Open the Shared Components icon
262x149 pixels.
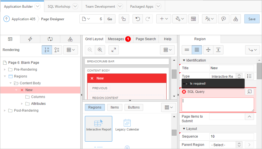tap(235, 19)
